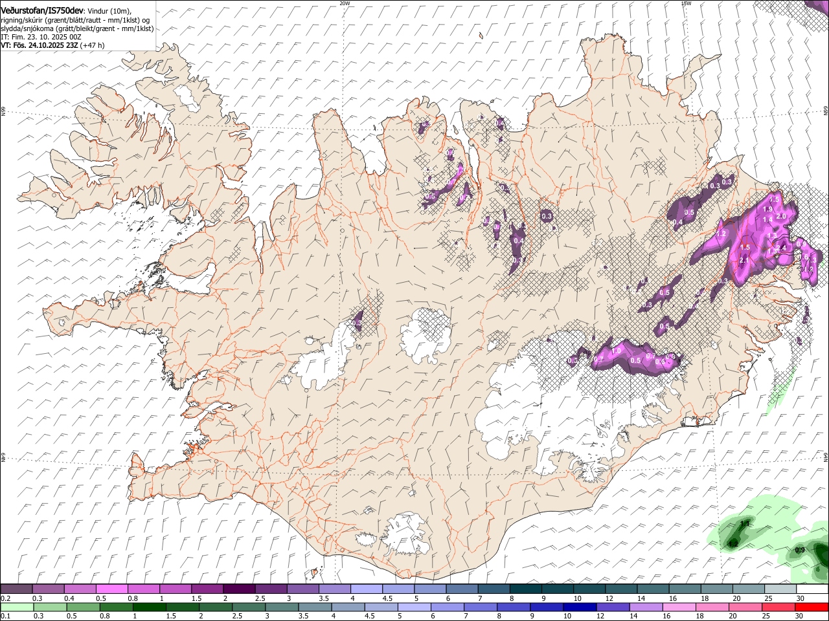The height and width of the screenshot is (621, 829).
Task: Select the '0.2' label under the purple scale
Action: 5,598
